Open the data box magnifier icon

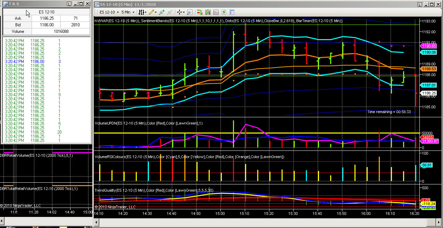click(190, 12)
